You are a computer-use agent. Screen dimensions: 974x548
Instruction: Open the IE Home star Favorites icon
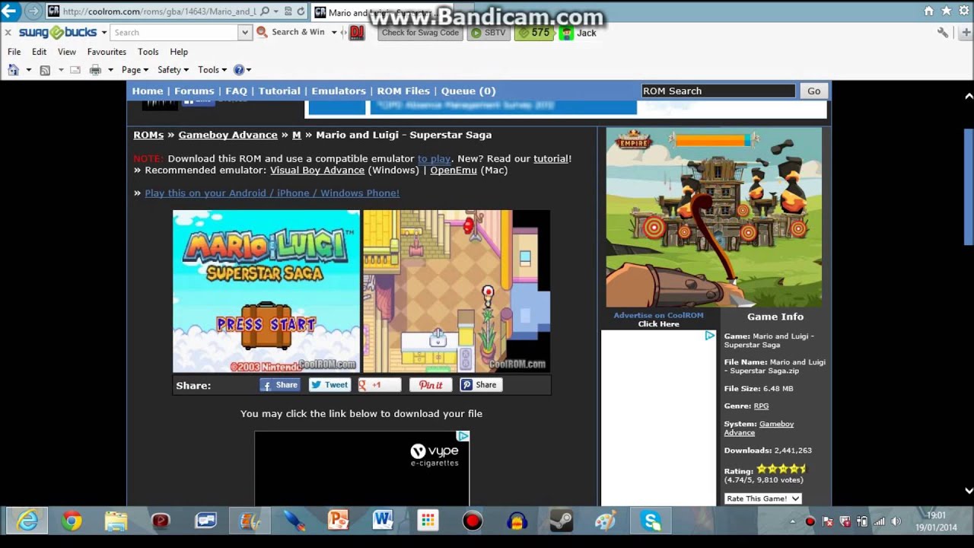(947, 11)
